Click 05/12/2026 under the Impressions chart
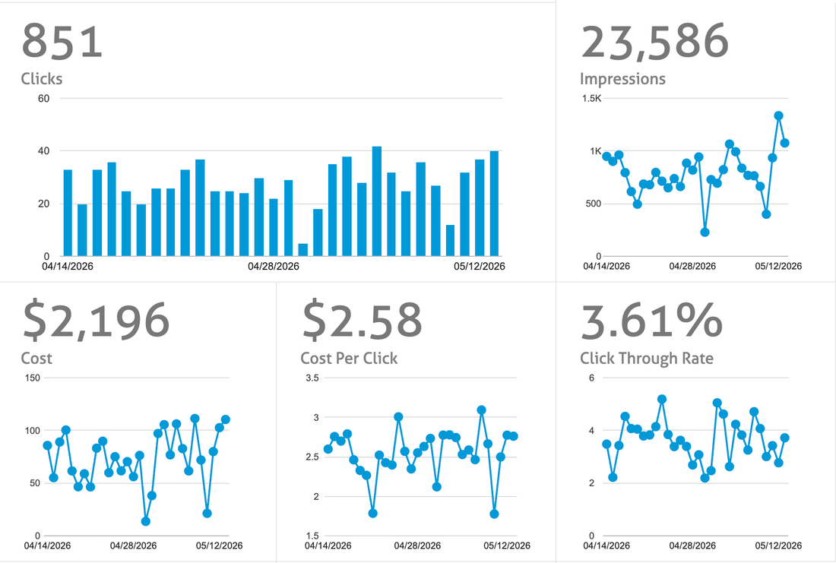 tap(778, 266)
